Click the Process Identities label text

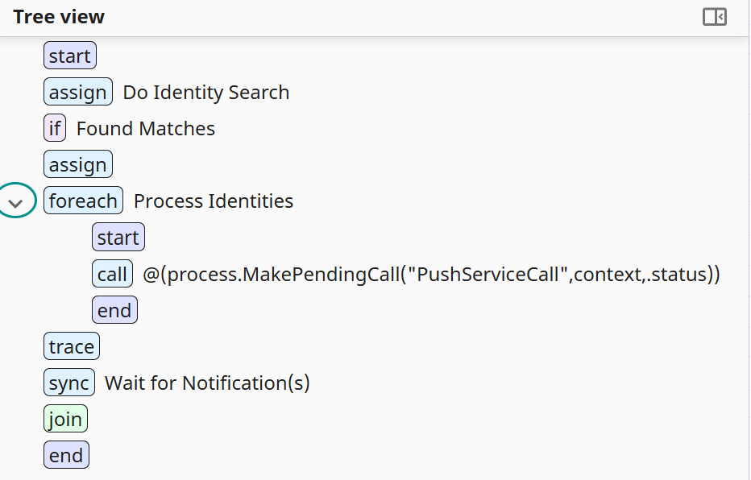(214, 201)
